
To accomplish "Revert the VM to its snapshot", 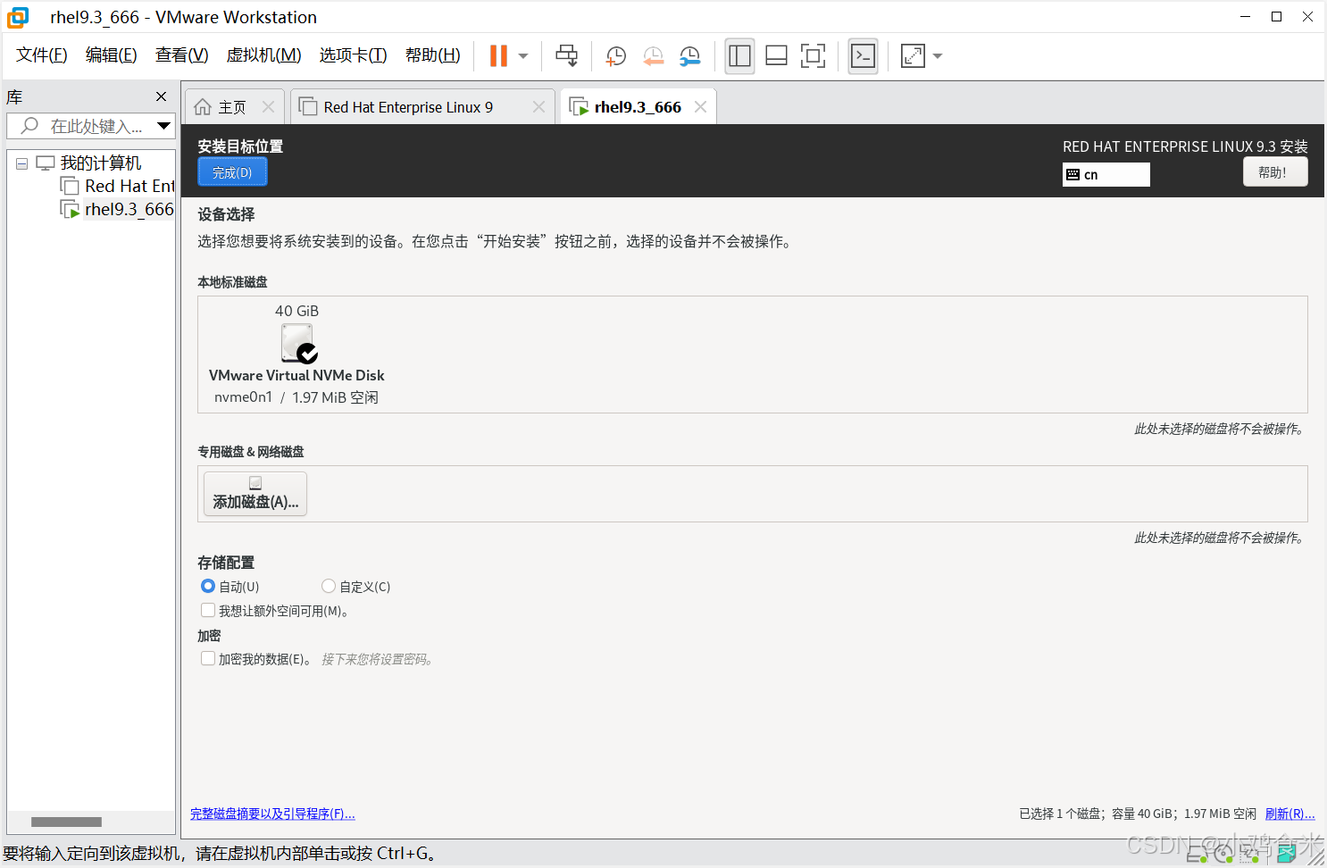I will [x=654, y=56].
